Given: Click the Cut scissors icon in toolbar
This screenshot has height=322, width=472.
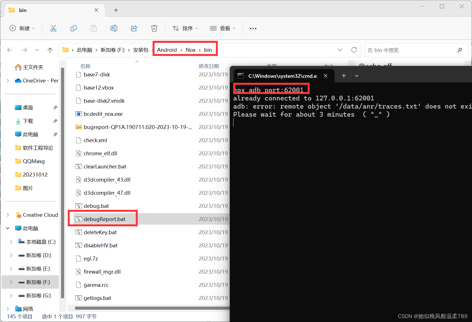Looking at the screenshot, I should (53, 28).
